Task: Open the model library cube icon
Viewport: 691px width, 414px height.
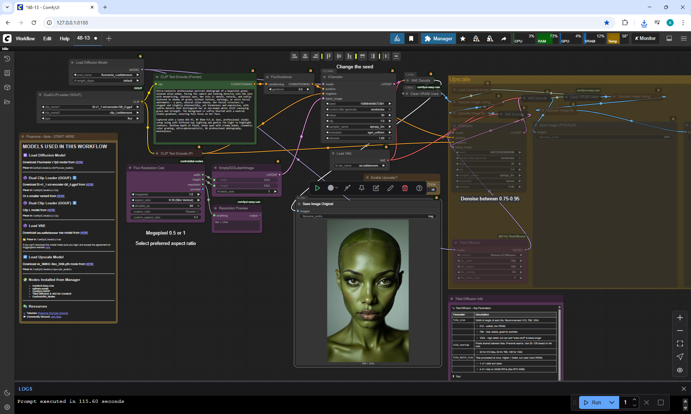Action: pyautogui.click(x=7, y=87)
